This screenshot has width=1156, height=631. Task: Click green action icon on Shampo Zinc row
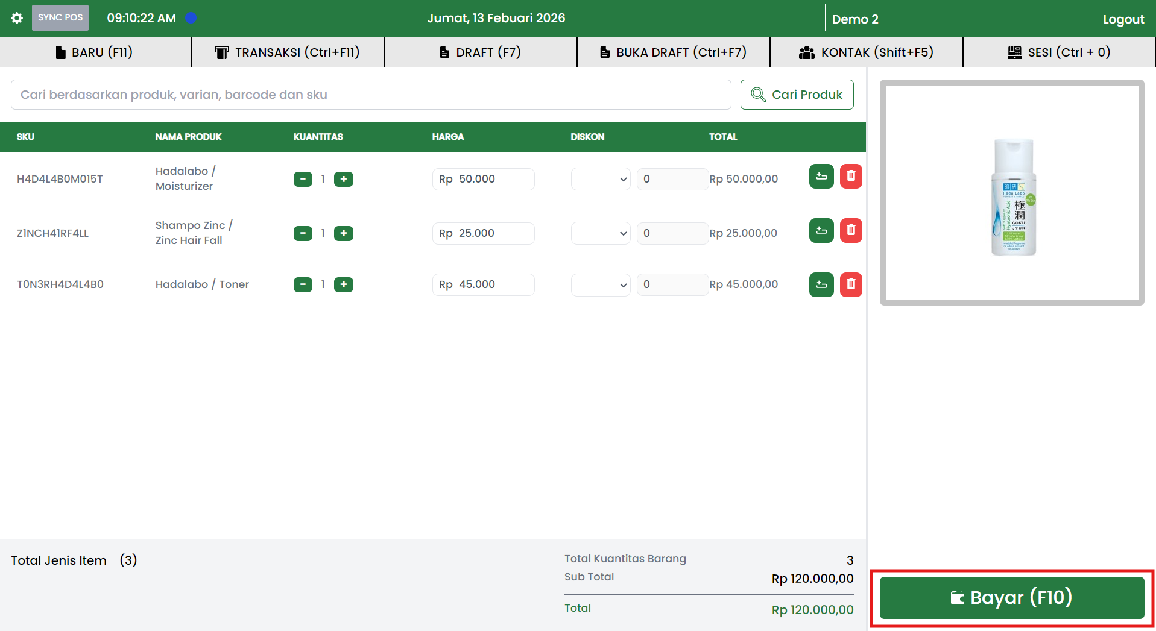(821, 231)
